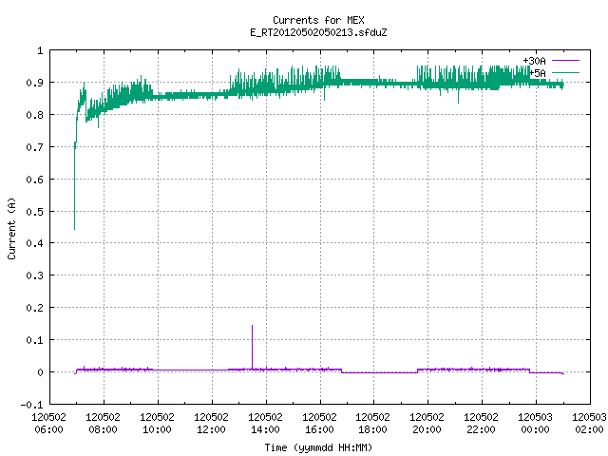Viewport: 608px width, 456px height.
Task: Click the 'Time (yymmdd HH:MM)' x-axis label
Action: point(318,447)
